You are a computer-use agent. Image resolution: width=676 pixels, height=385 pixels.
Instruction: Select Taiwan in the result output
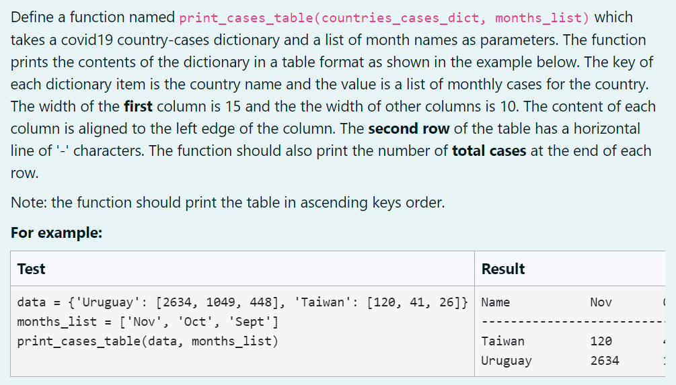[x=502, y=341]
